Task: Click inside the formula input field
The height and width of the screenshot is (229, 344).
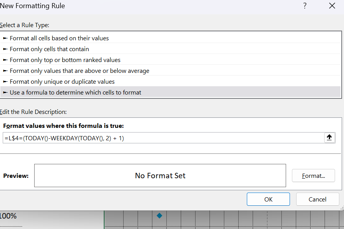Action: click(163, 138)
